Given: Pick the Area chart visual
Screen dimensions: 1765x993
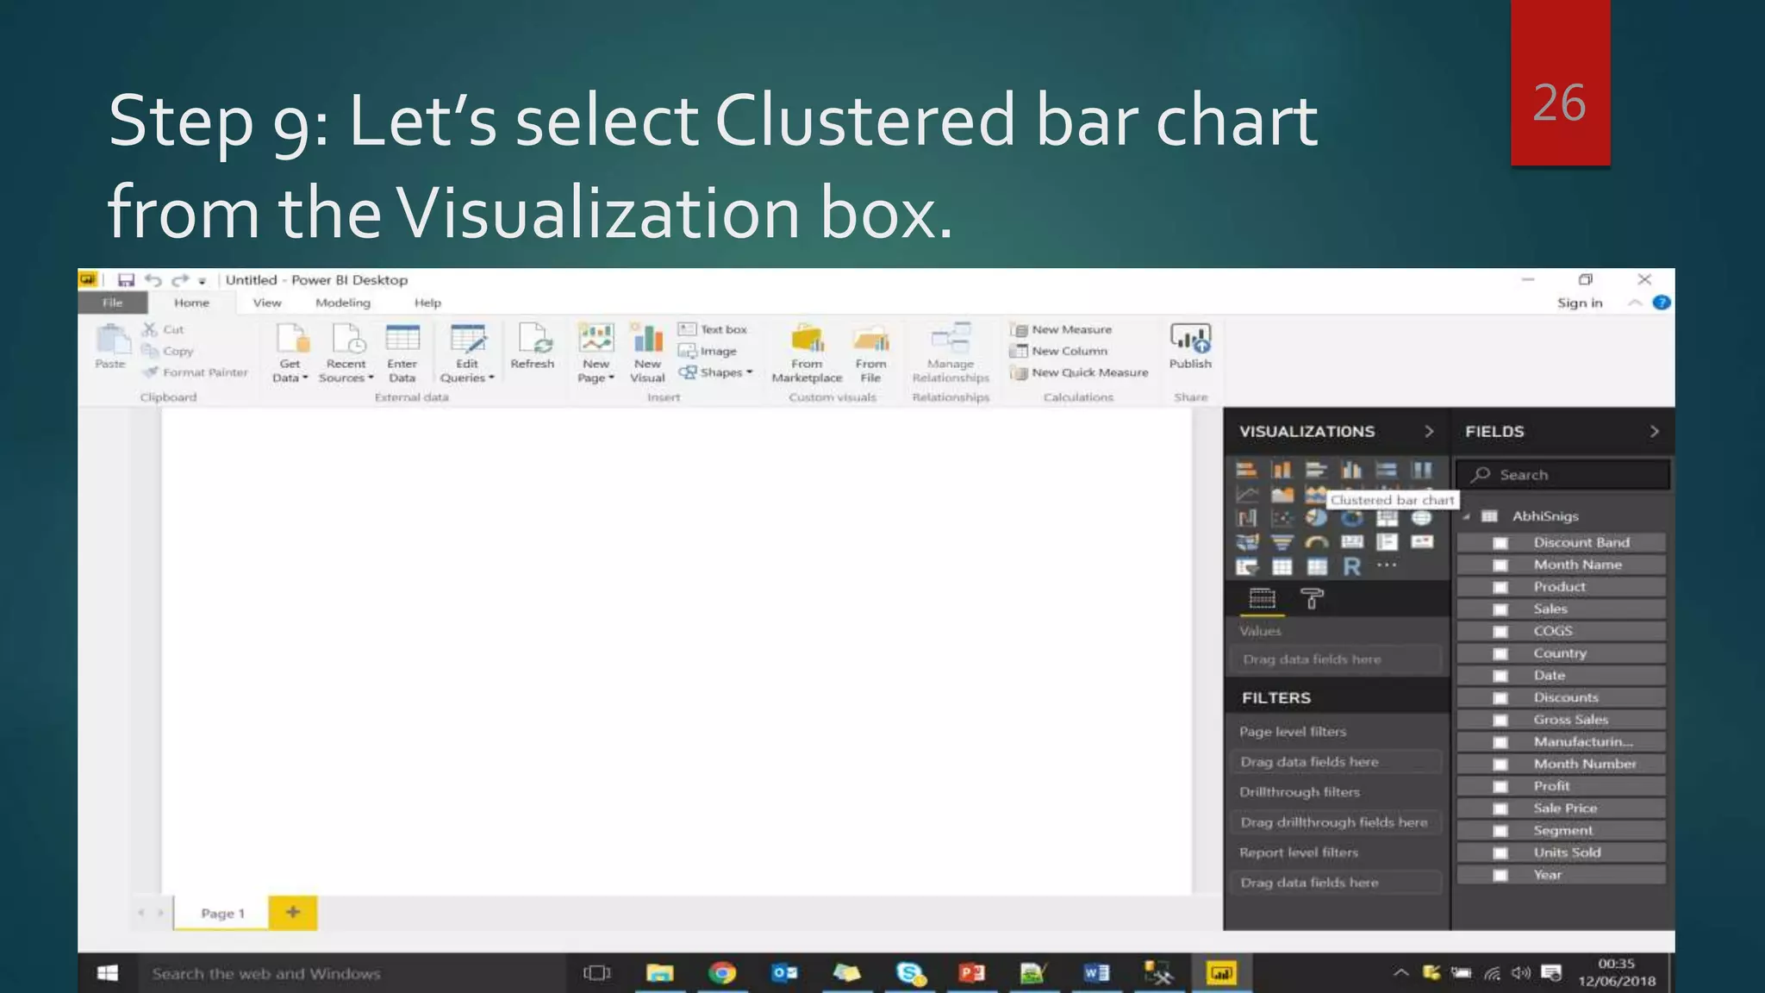Looking at the screenshot, I should [x=1282, y=494].
